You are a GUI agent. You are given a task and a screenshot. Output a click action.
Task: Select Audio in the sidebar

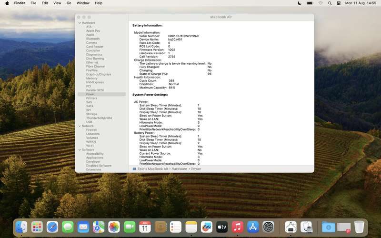point(90,35)
